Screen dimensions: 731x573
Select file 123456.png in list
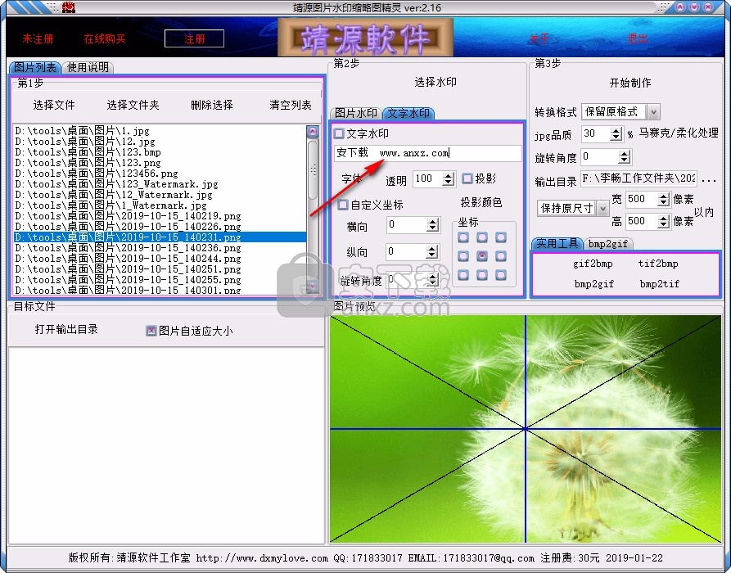160,174
